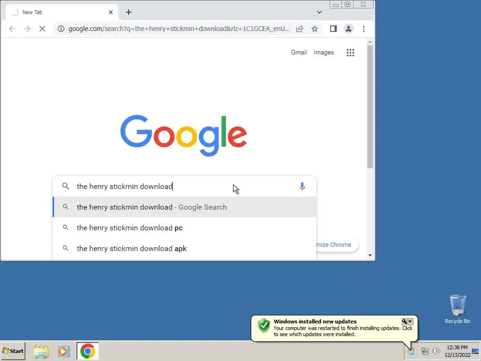Click scrollbar up arrow
Image resolution: width=481 pixels, height=361 pixels.
point(370,42)
